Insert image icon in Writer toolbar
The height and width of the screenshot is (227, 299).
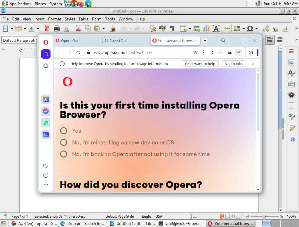pos(197,29)
